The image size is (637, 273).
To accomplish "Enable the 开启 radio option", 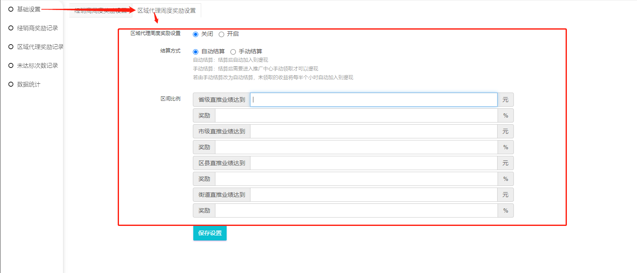I will (222, 34).
